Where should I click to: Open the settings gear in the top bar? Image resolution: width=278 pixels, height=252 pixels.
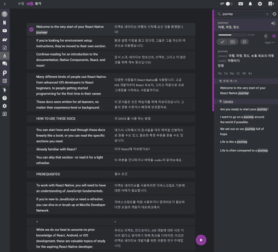(260, 4)
